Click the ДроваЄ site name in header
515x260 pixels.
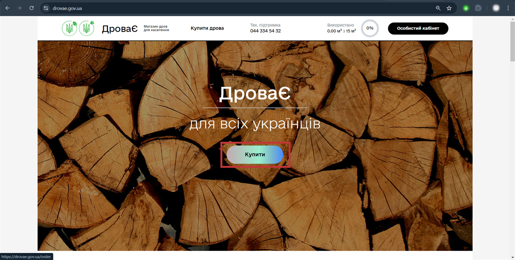click(x=119, y=29)
